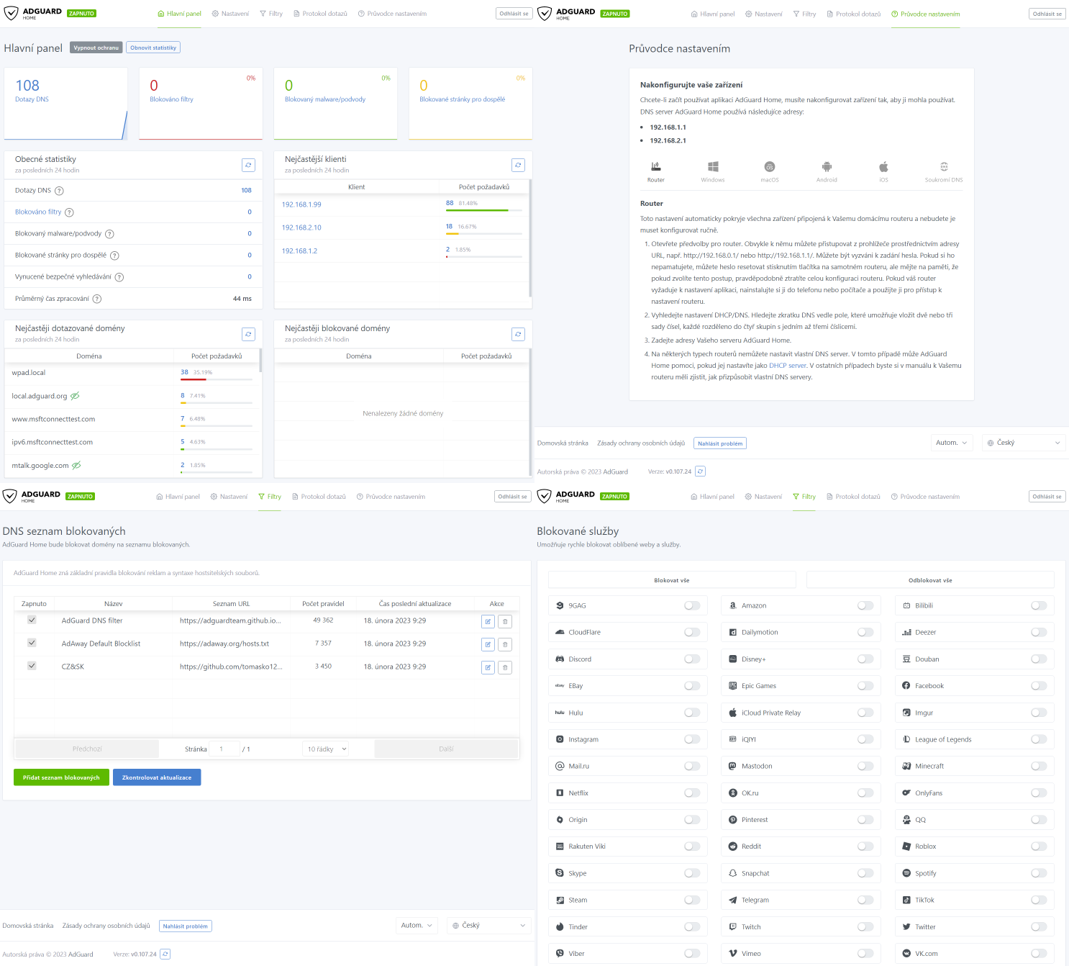Edit the AdGuard DNS filter entry
Viewport: 1069px width, 966px height.
pyautogui.click(x=488, y=621)
